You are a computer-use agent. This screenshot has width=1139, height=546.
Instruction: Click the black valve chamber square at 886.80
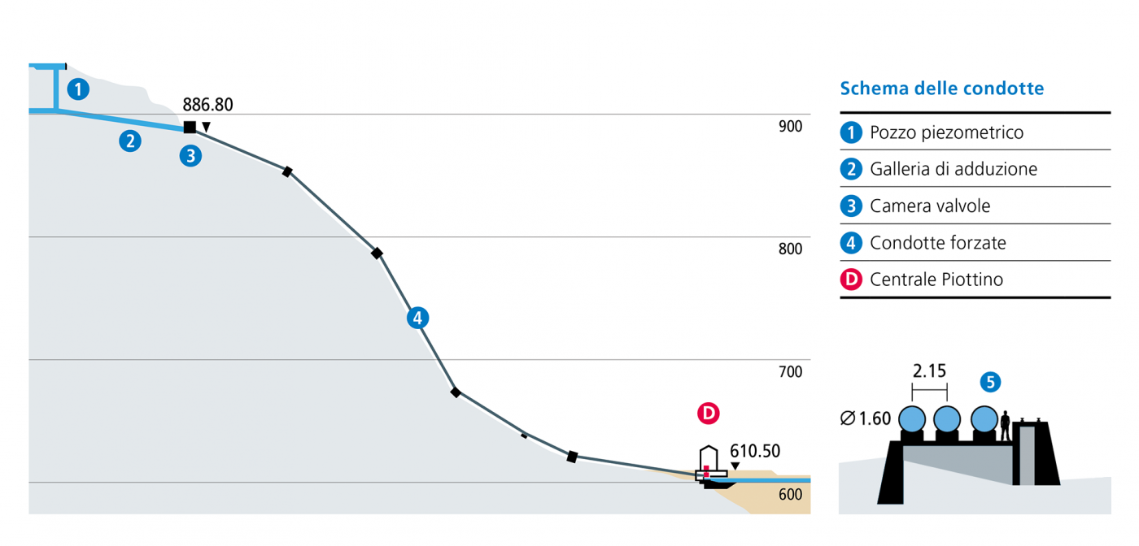[x=190, y=127]
